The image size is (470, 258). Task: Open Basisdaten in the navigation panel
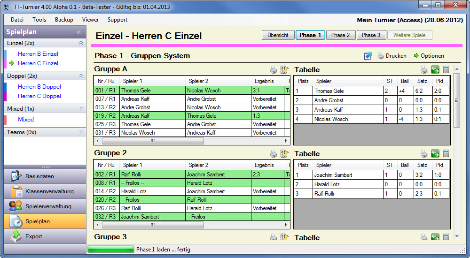39,176
